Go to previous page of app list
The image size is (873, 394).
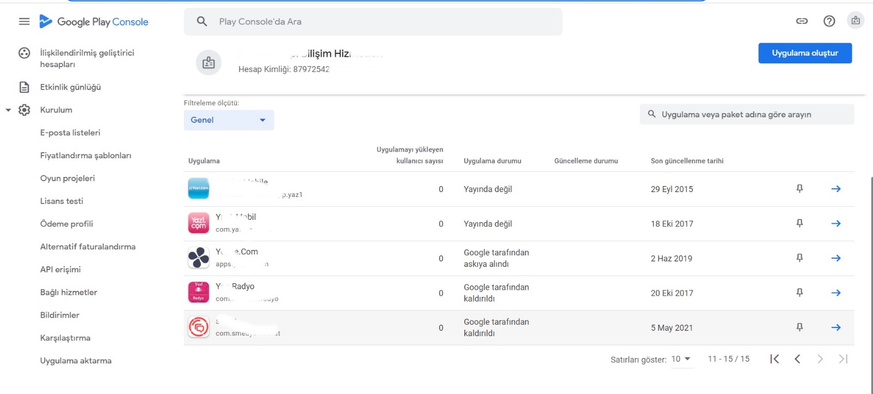[797, 359]
